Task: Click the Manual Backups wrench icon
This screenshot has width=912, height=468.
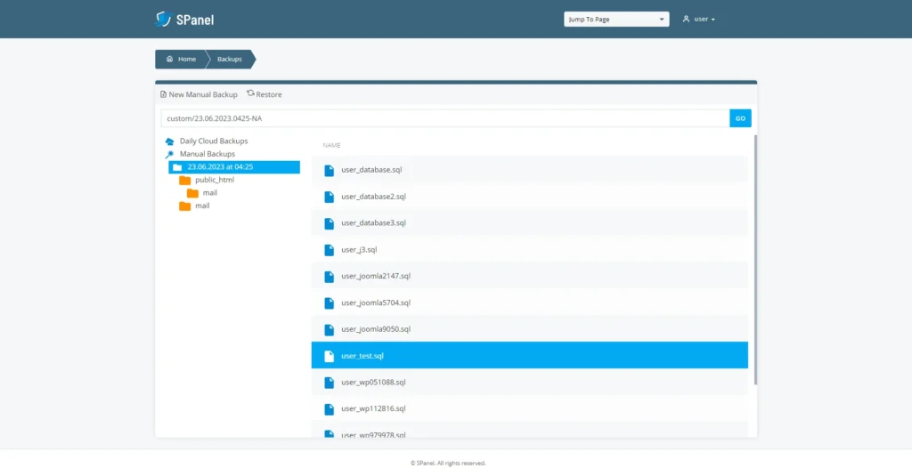Action: tap(169, 155)
